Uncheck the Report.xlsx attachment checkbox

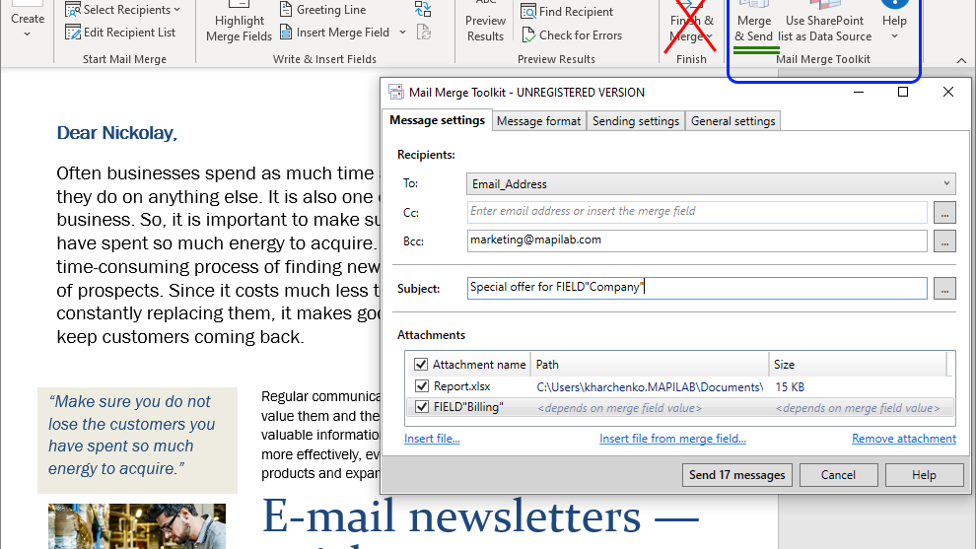421,386
